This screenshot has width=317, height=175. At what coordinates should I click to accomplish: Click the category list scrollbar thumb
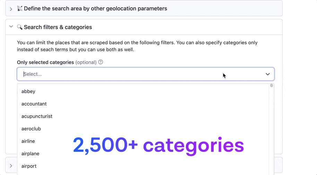272,85
